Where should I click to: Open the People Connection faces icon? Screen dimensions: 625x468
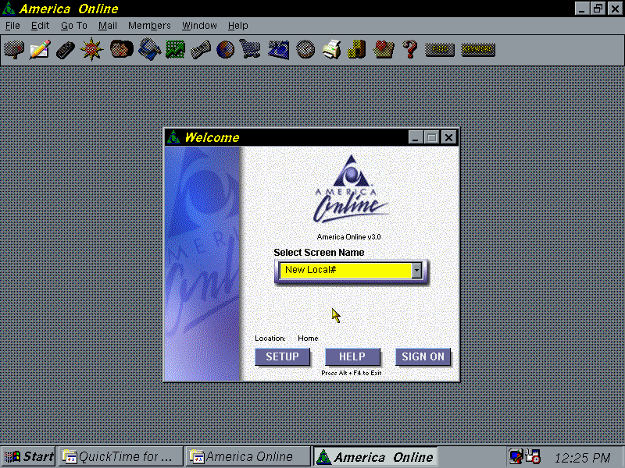120,50
